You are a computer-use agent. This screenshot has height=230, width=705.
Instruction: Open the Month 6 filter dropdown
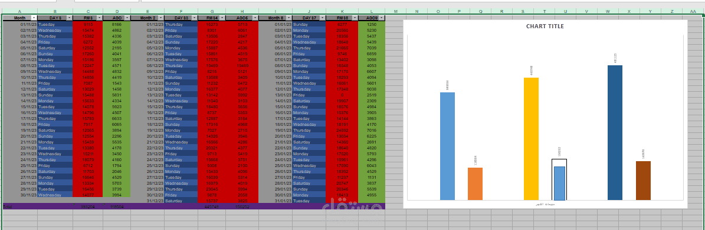pos(288,18)
